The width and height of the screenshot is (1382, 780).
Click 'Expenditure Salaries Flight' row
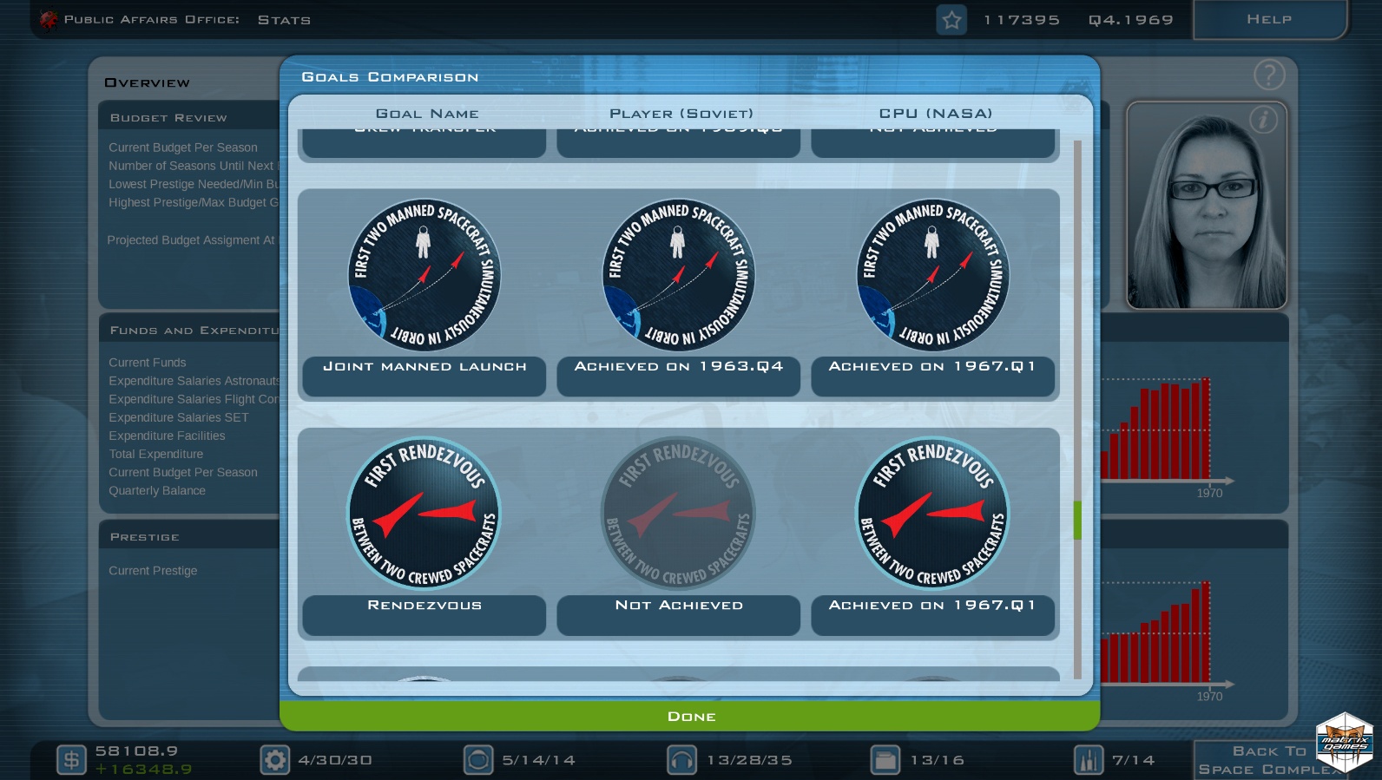194,399
